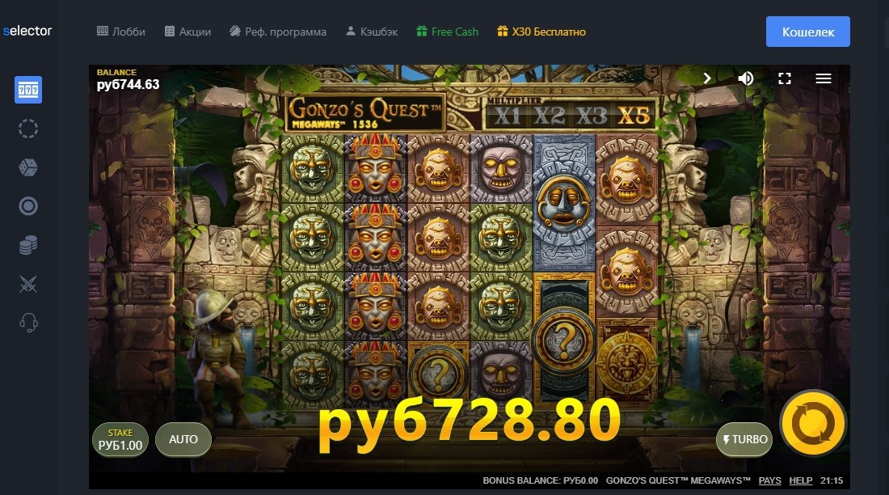
Task: Open the Free Cash menu link
Action: 448,32
